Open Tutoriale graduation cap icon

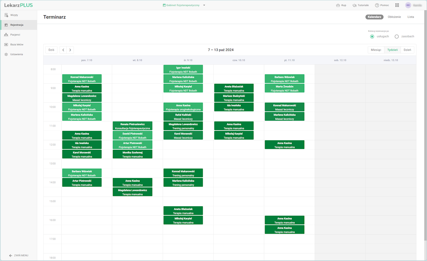(x=354, y=5)
